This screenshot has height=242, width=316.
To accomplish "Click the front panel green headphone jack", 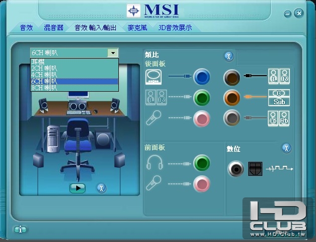I will 202,163.
